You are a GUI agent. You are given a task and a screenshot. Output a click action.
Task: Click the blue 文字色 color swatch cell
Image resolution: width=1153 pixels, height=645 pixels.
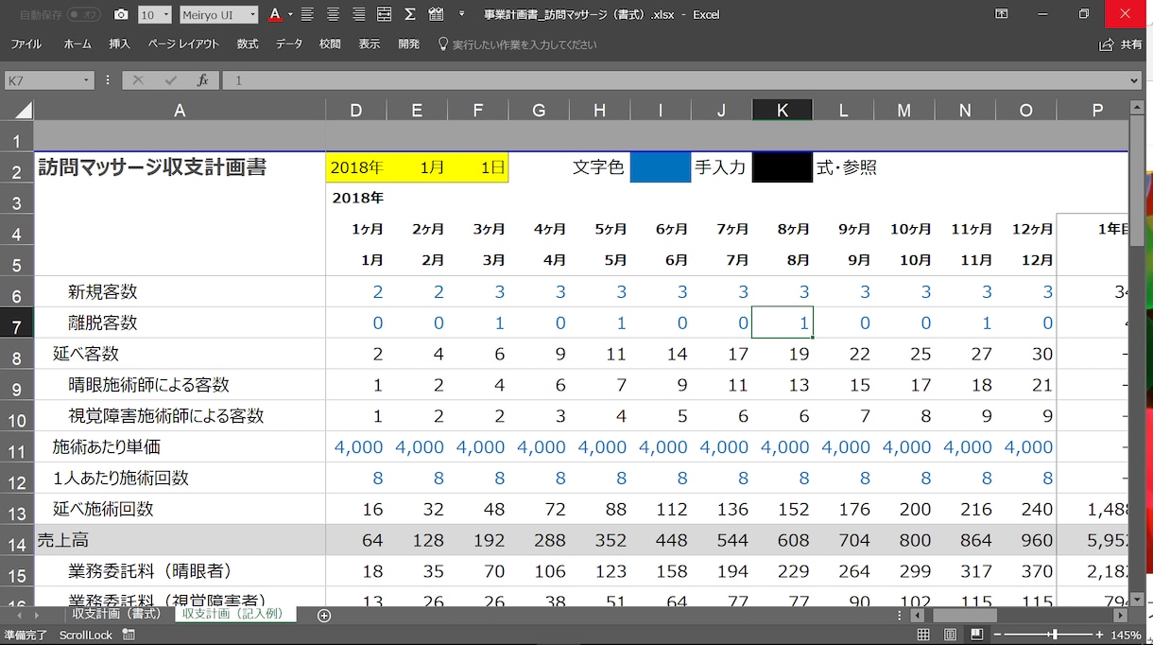[x=661, y=167]
